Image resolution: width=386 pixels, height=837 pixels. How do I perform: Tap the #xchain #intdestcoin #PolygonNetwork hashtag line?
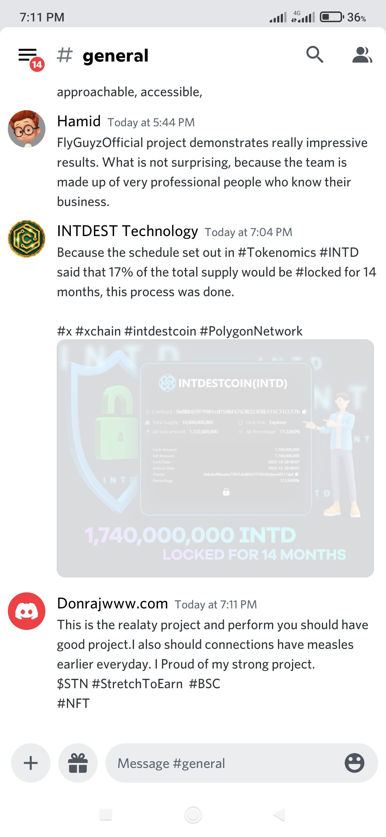[x=180, y=331]
